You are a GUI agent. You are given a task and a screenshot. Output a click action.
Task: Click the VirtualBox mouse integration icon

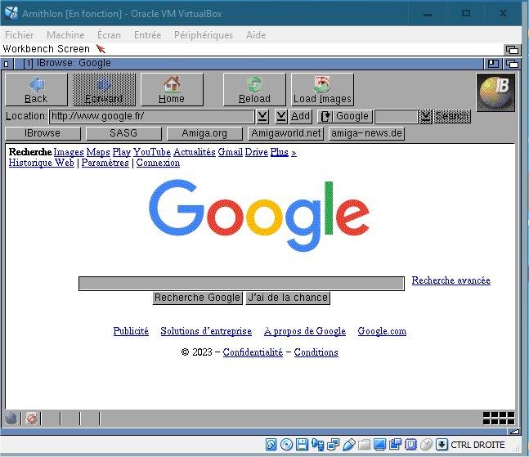click(426, 445)
